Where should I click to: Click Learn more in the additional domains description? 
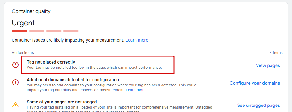pos(135,90)
